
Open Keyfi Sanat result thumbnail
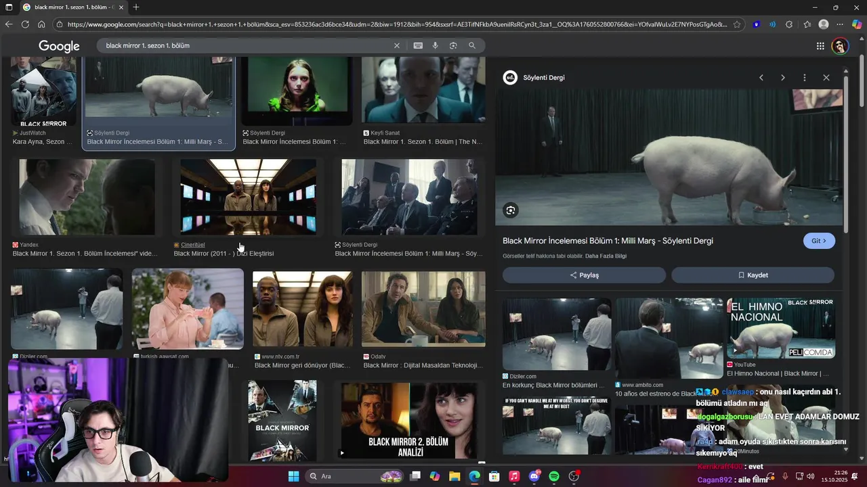coord(423,90)
